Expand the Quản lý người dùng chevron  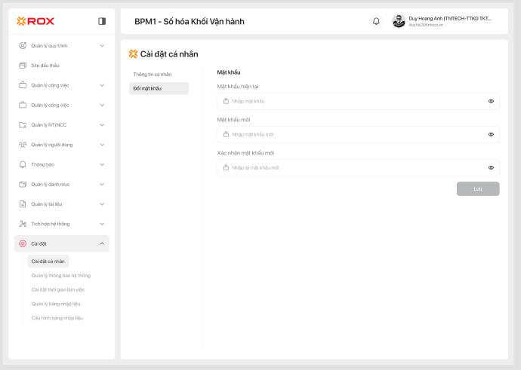(x=102, y=145)
